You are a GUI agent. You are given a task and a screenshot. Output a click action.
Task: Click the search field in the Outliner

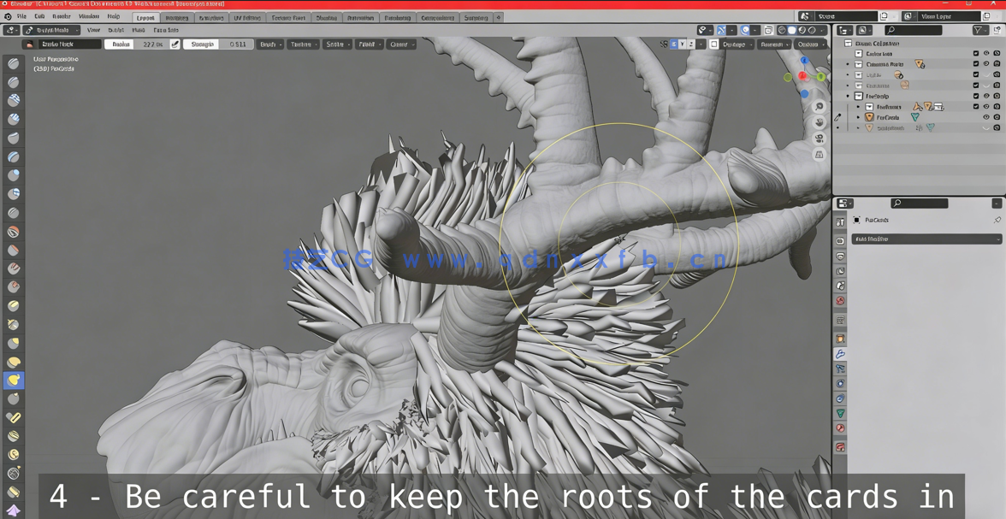click(914, 28)
